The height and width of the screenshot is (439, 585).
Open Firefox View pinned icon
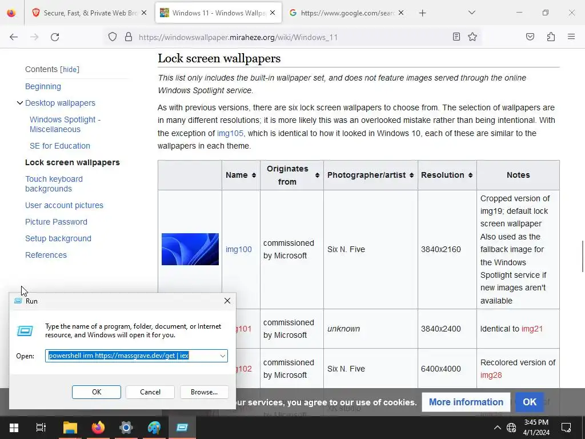11,13
